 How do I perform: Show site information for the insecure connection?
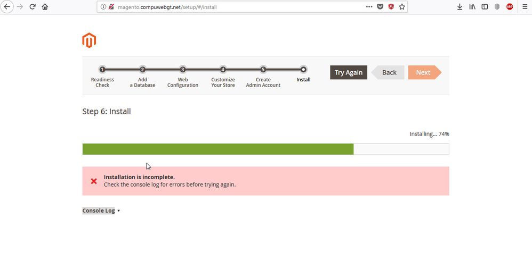coord(103,7)
